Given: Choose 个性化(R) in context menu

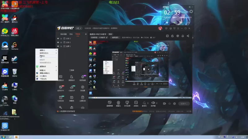Looking at the screenshot, I should (47, 79).
